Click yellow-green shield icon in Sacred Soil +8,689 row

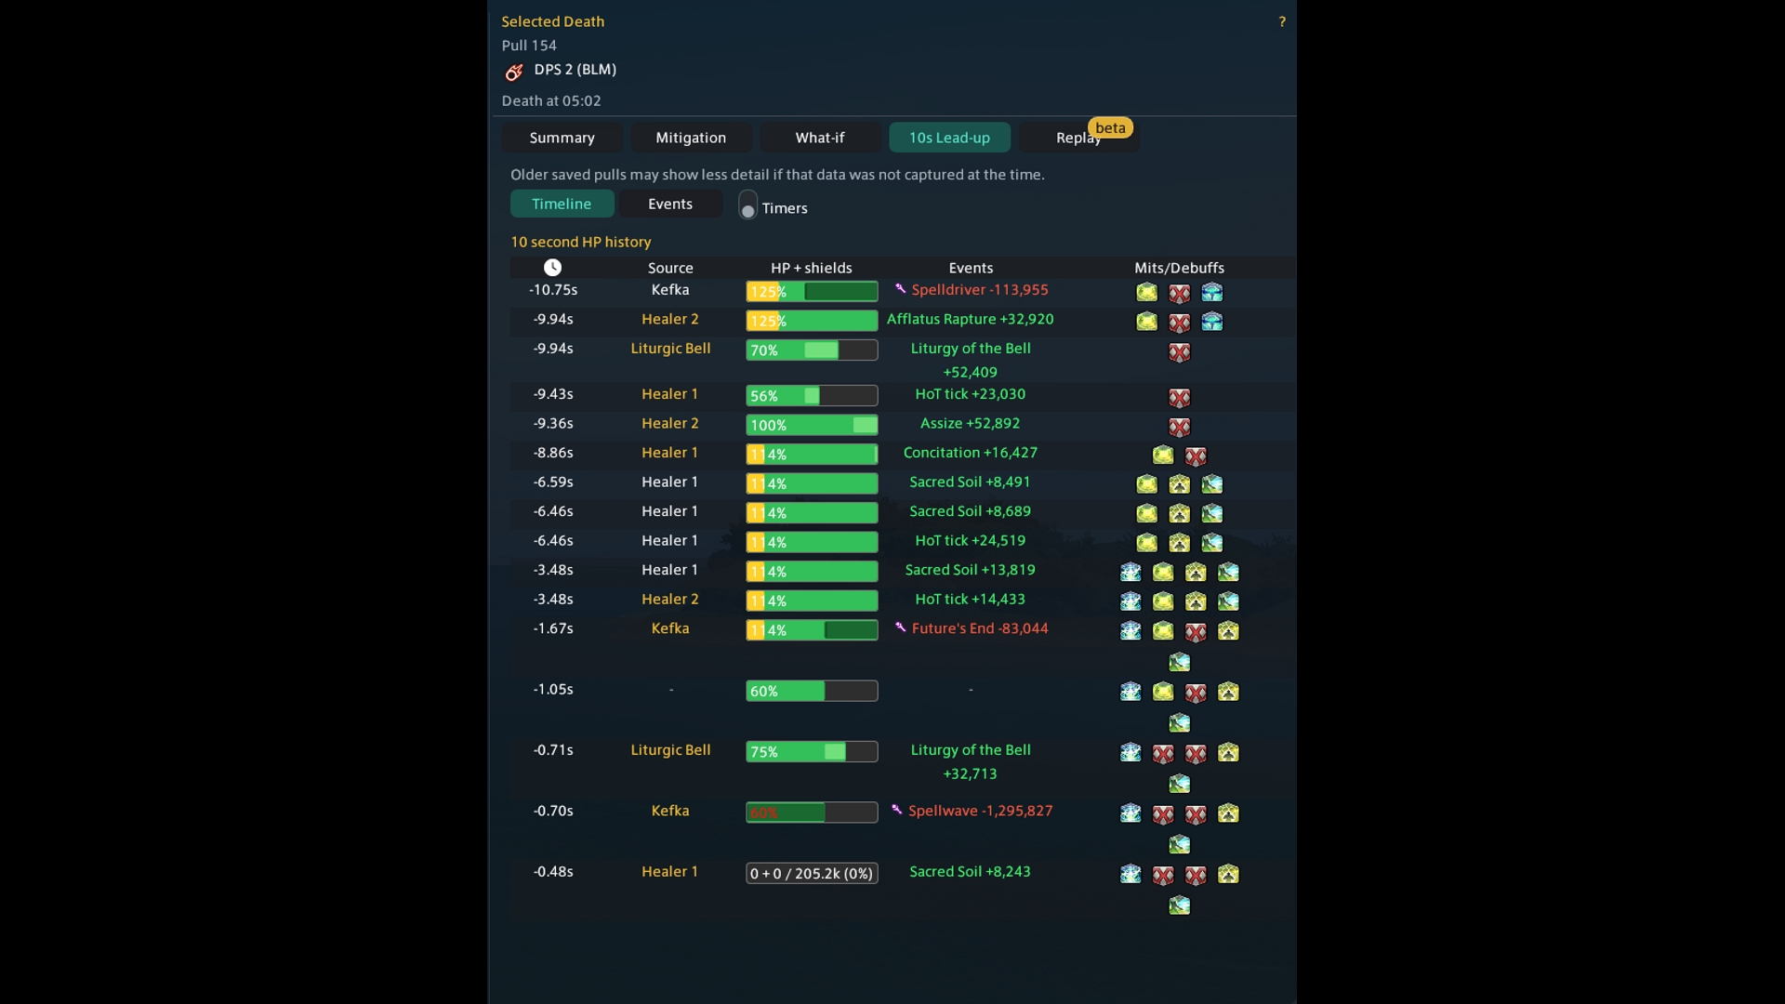[1146, 513]
